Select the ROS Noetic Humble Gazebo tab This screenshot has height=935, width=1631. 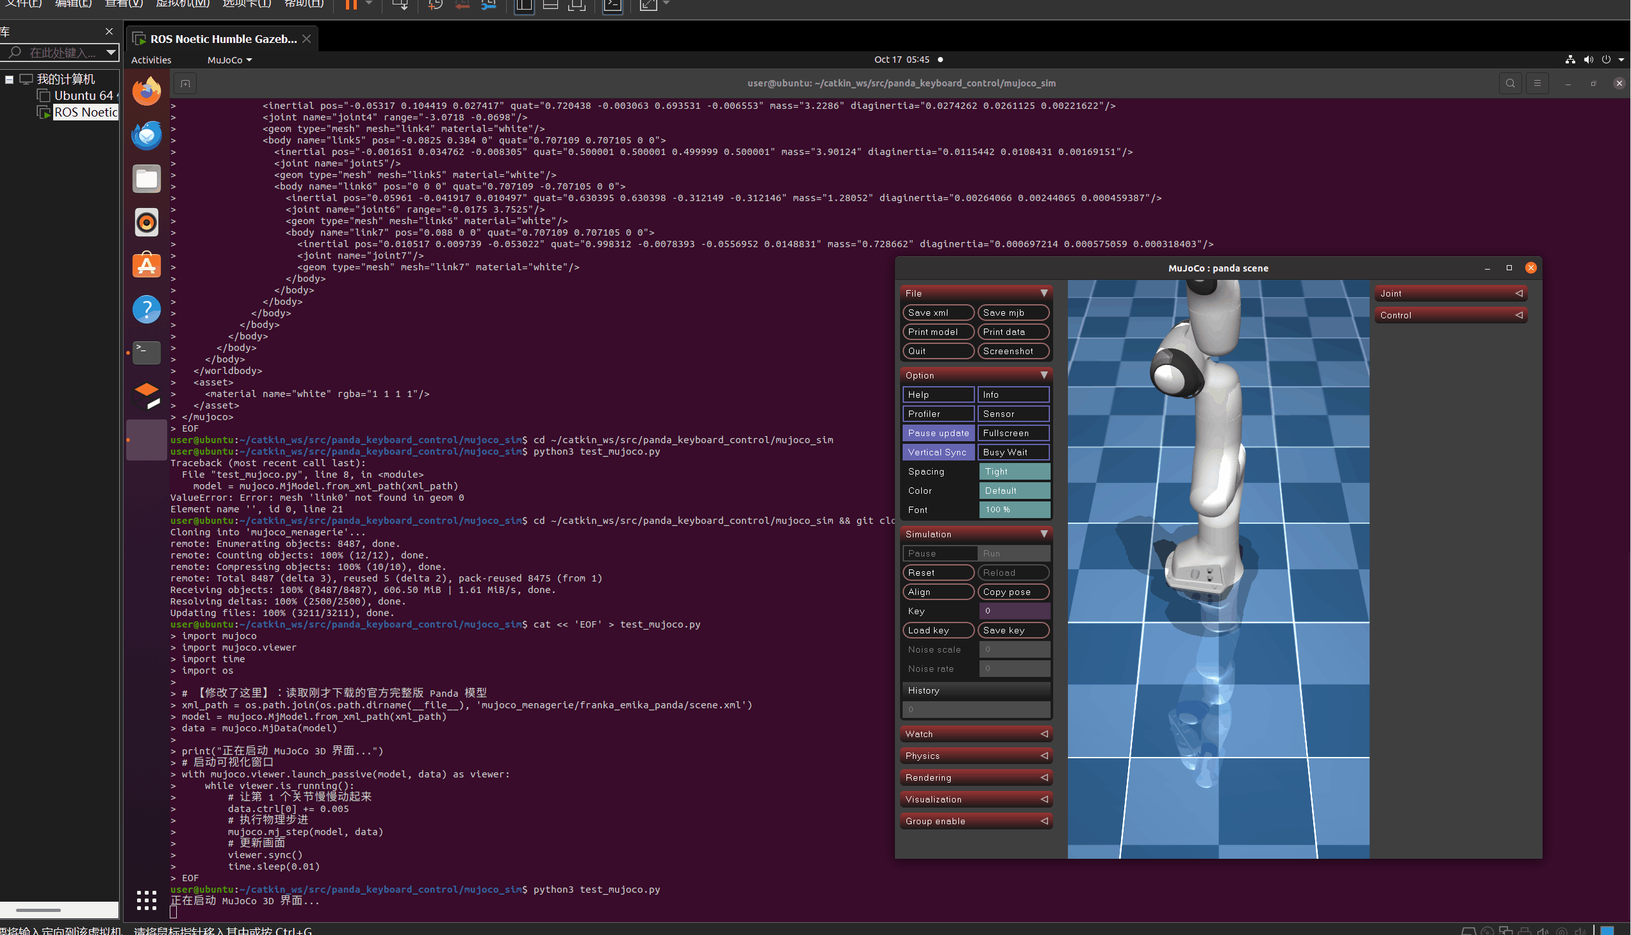pyautogui.click(x=222, y=38)
